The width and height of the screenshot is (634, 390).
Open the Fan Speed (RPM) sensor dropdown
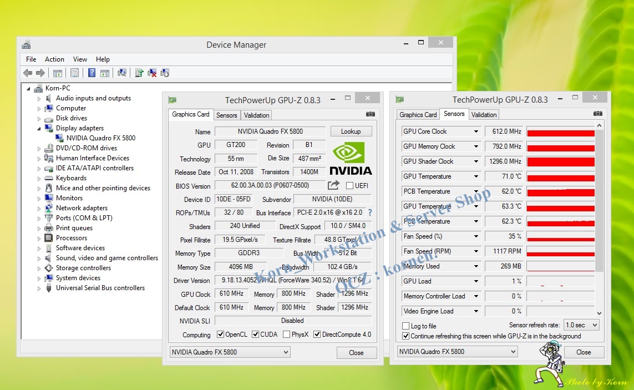476,251
